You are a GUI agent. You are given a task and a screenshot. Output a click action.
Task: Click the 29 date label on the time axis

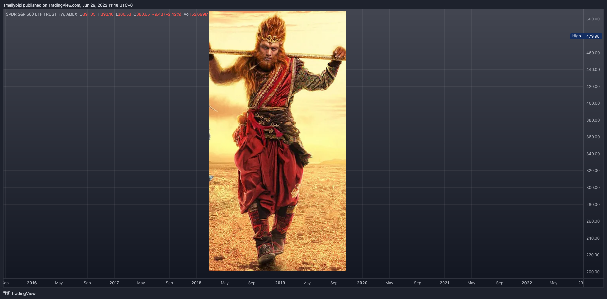pos(581,283)
